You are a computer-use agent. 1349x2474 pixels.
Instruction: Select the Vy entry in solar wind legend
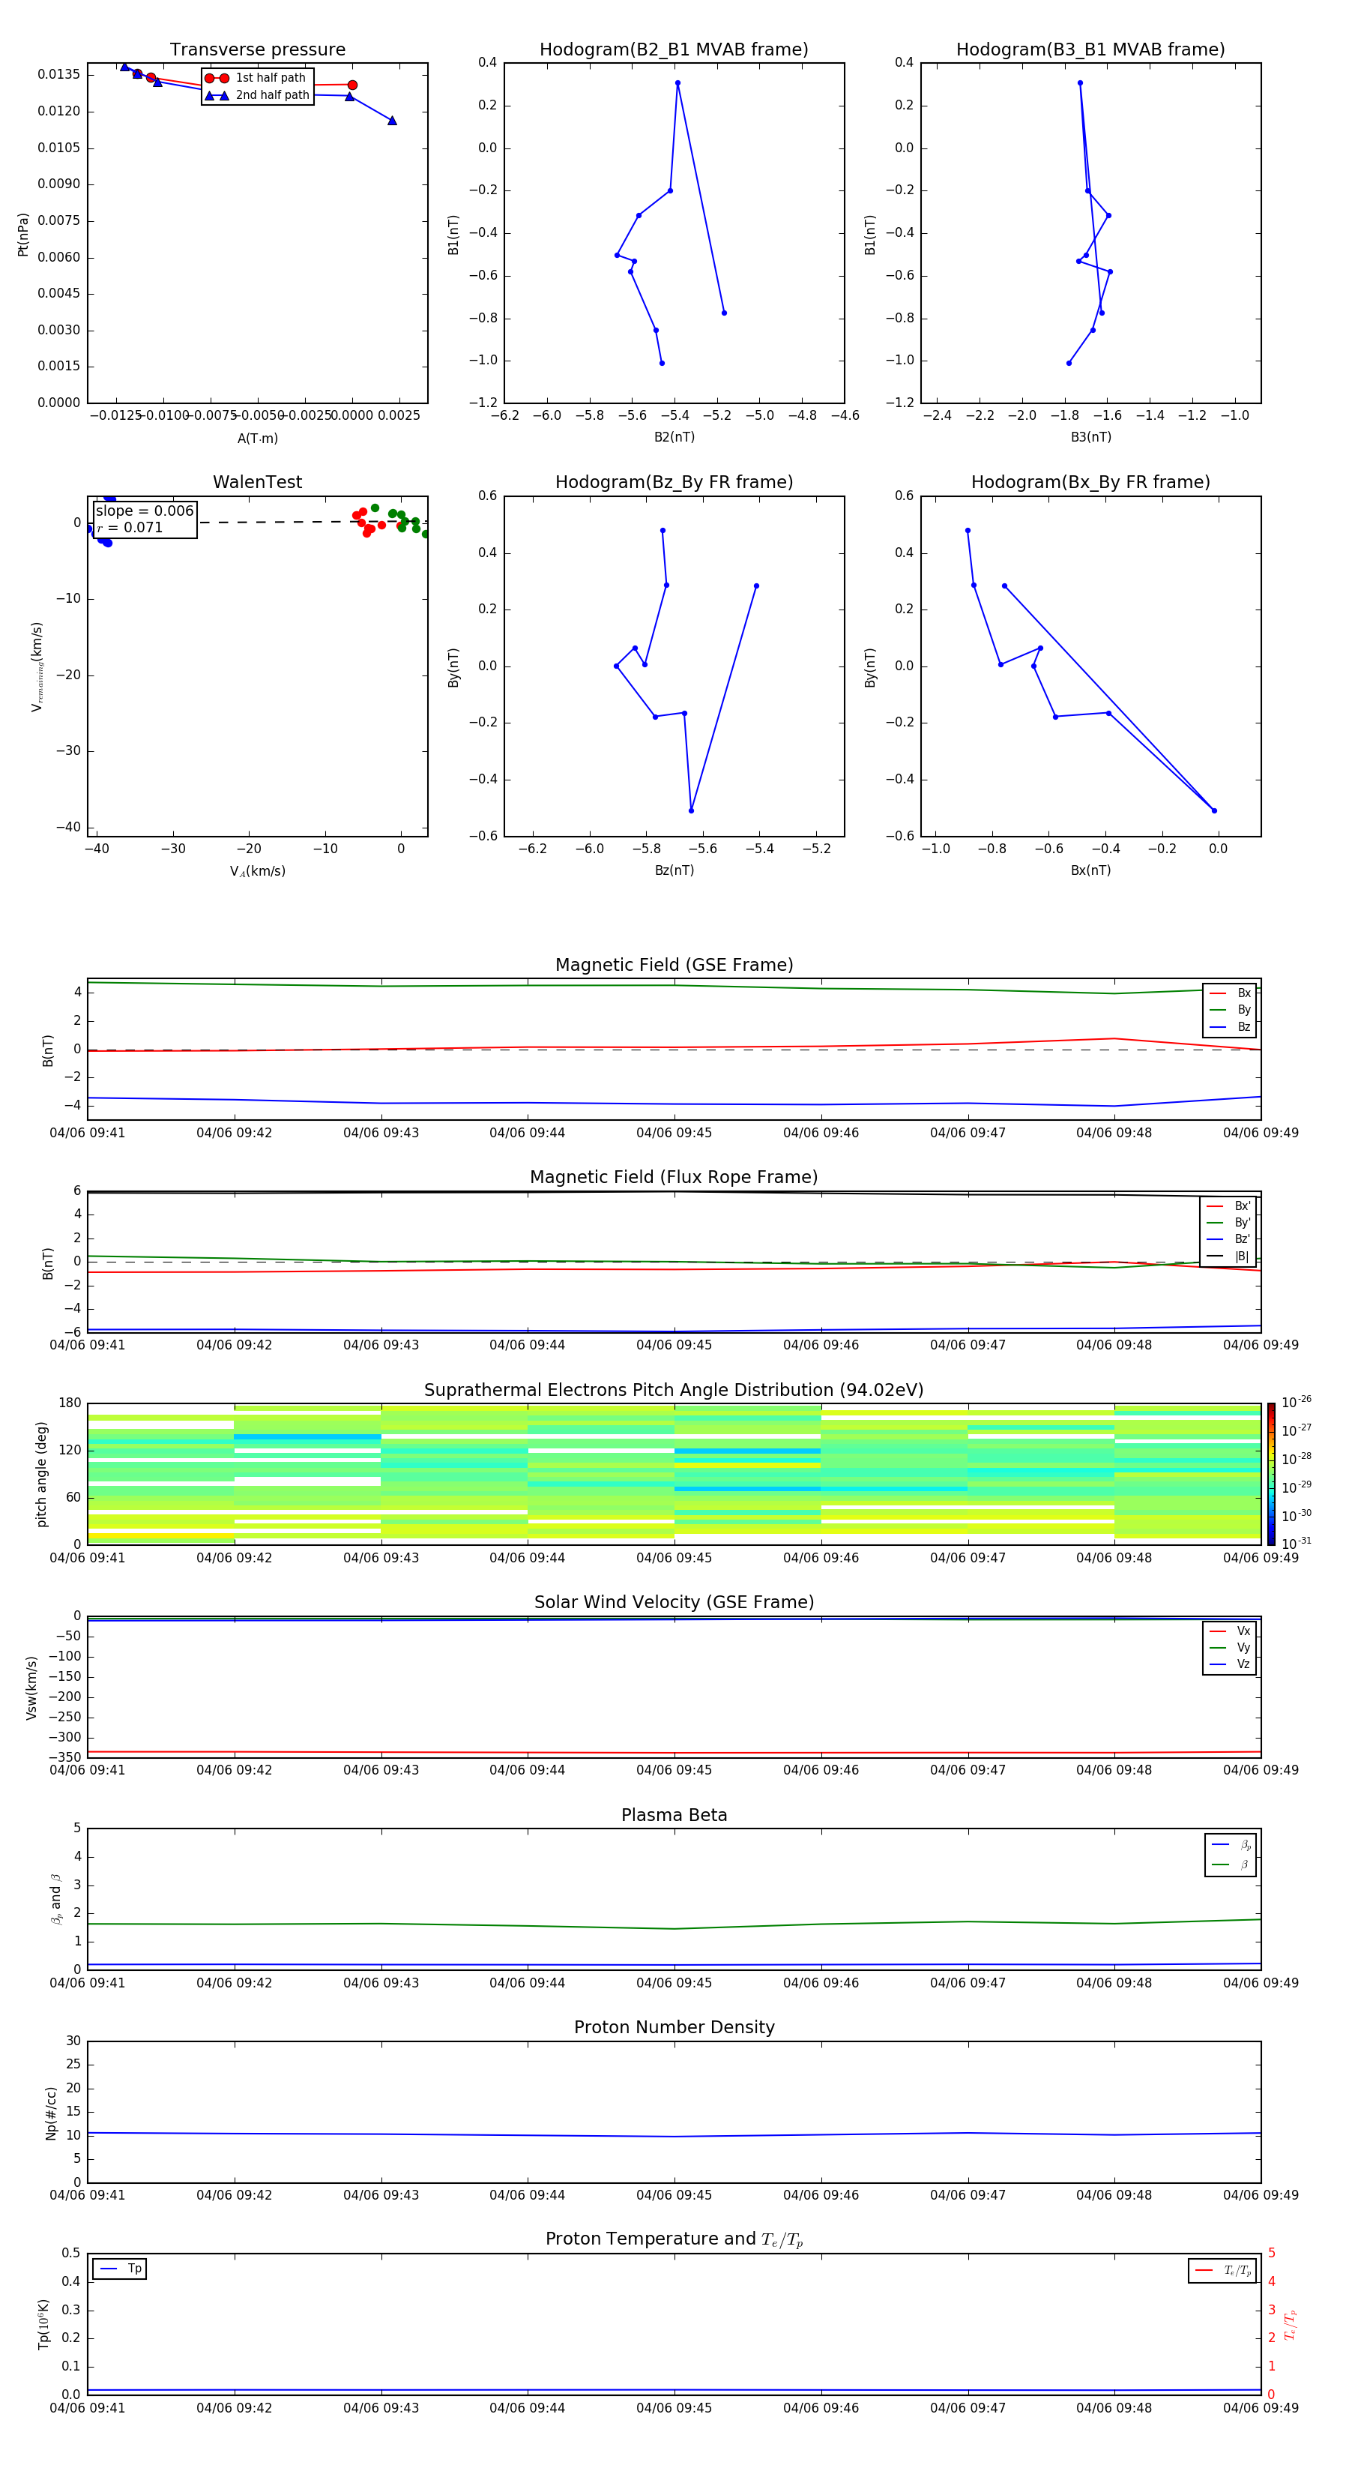(x=1230, y=1648)
